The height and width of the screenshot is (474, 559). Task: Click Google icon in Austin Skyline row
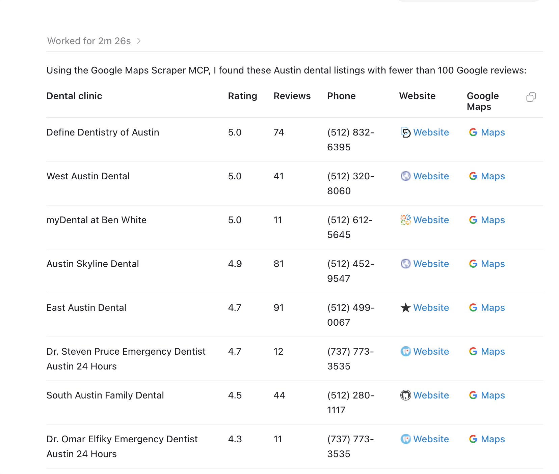tap(473, 264)
